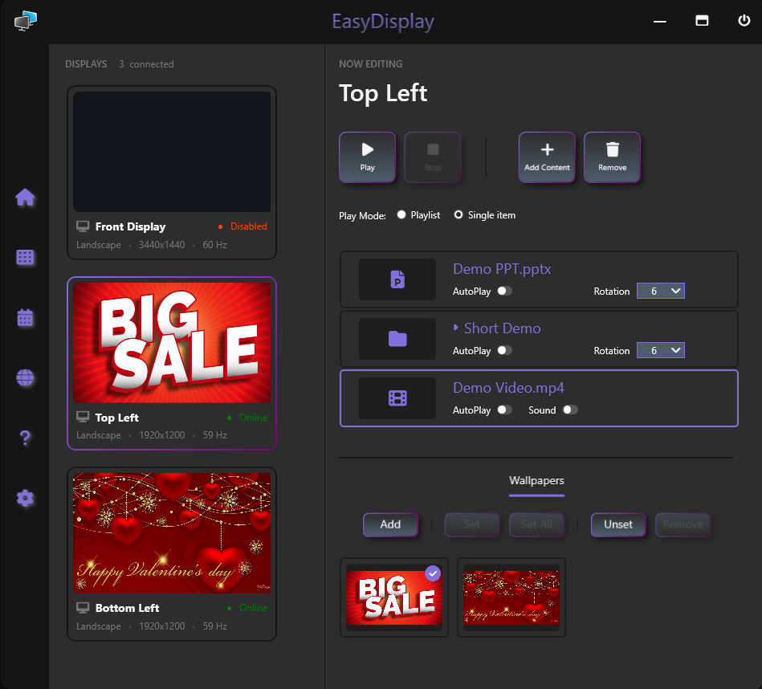This screenshot has height=689, width=762.
Task: Select the Bottom Left display preview image
Action: coord(172,533)
